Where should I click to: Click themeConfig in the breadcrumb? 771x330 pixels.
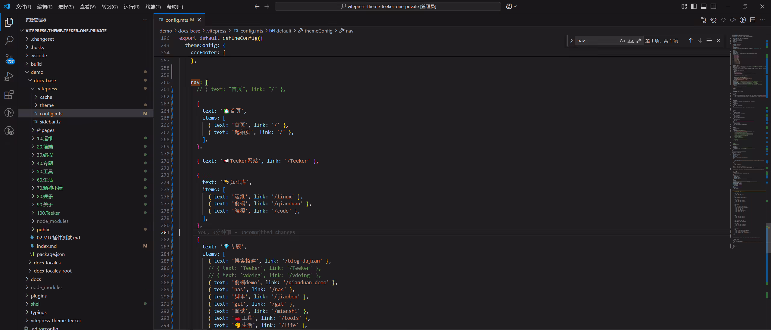tap(318, 31)
